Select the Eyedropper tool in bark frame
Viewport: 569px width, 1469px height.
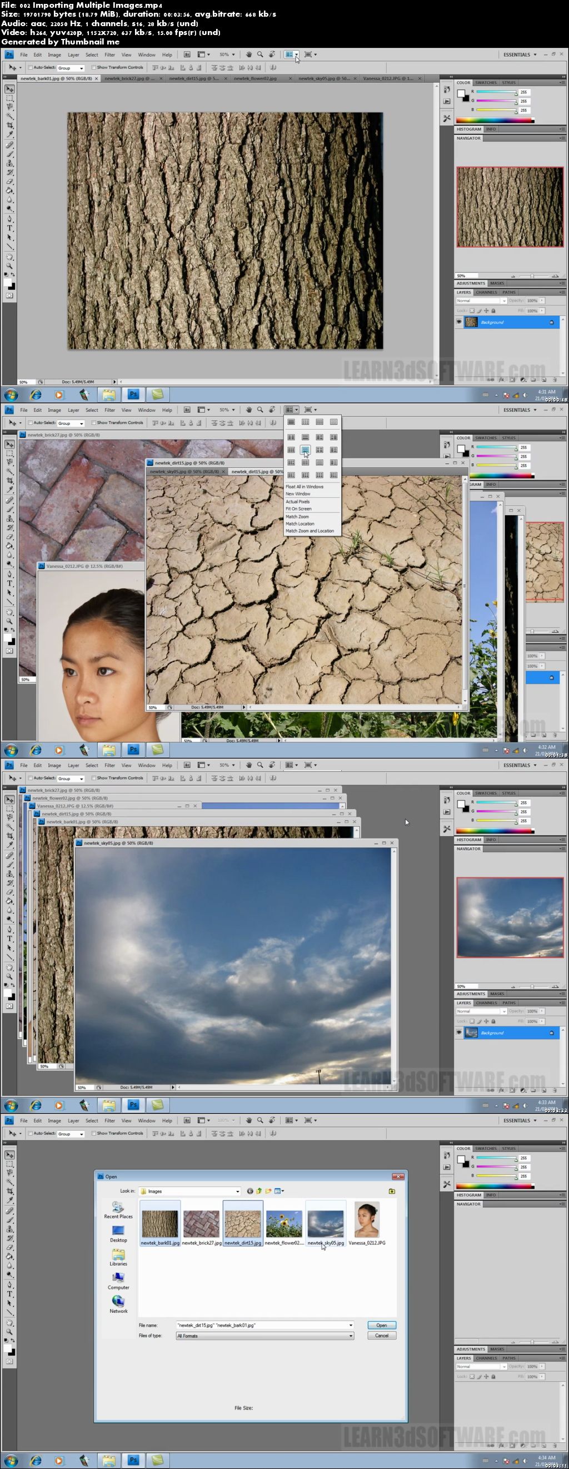pyautogui.click(x=9, y=135)
